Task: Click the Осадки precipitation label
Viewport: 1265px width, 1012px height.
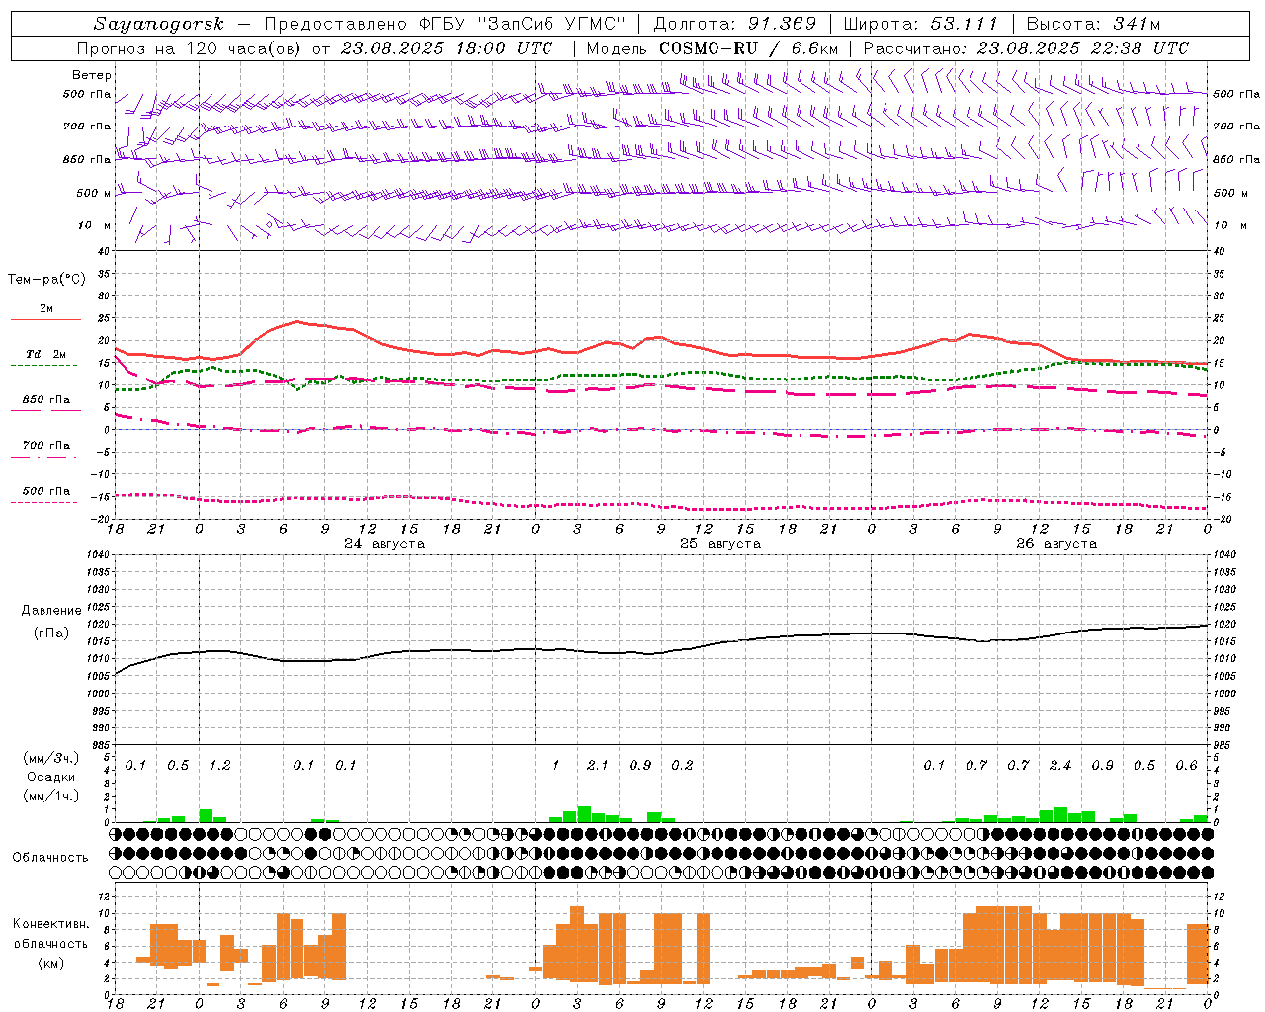Action: [50, 777]
